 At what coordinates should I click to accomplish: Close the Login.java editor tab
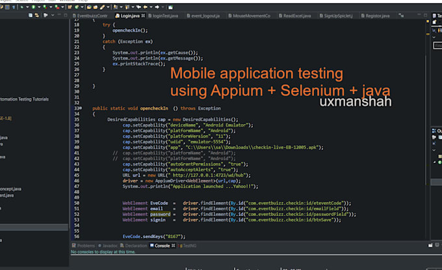[x=143, y=16]
